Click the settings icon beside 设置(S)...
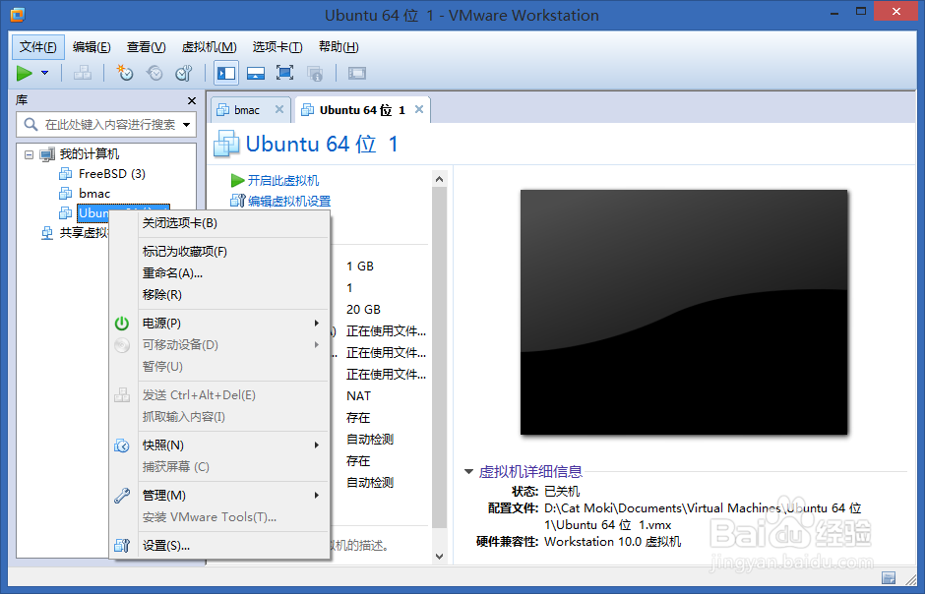This screenshot has height=594, width=925. click(121, 546)
